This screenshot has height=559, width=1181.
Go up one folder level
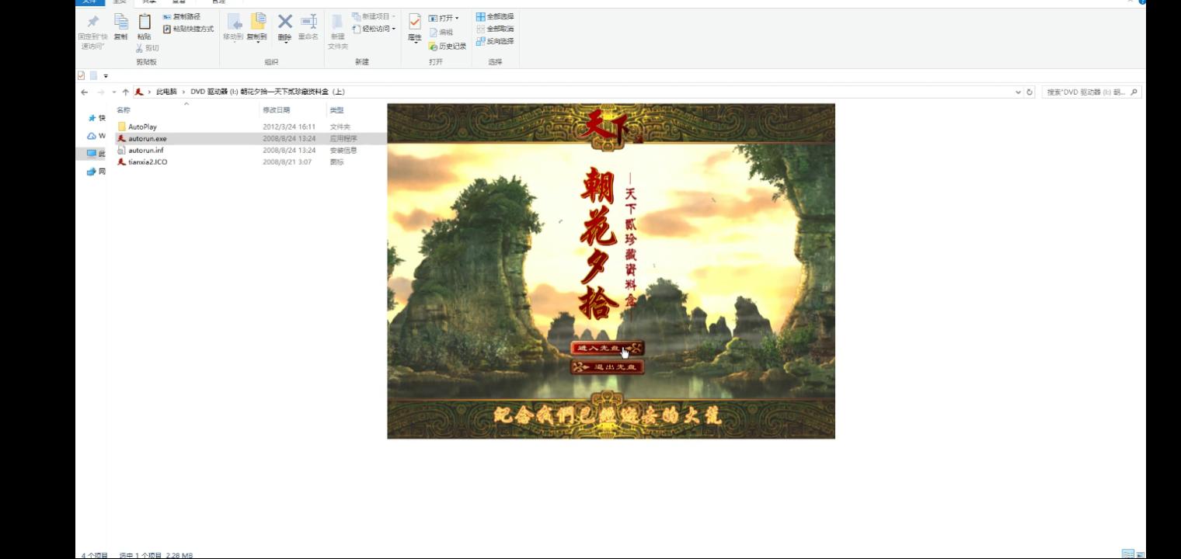[x=126, y=92]
